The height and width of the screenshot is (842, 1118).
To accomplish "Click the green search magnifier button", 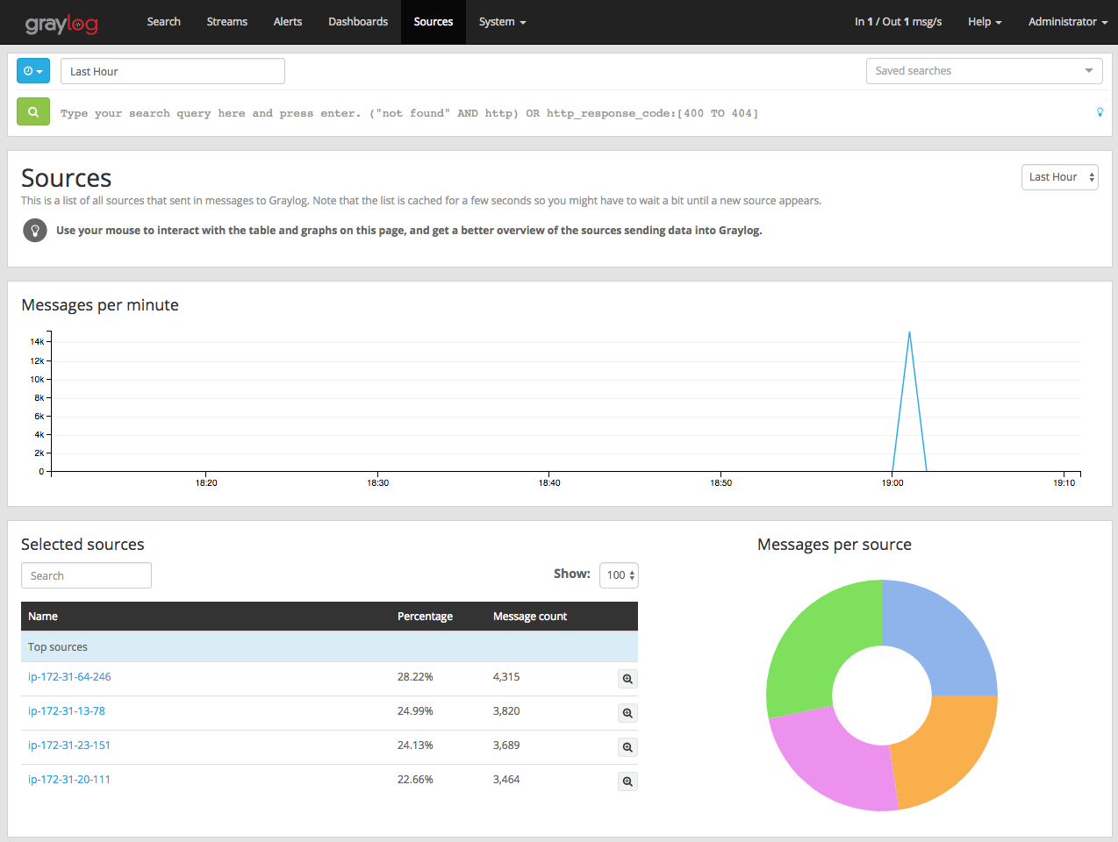I will pos(33,112).
